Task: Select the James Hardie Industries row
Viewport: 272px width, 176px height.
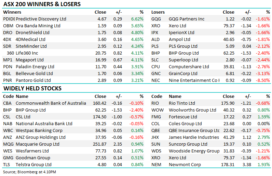Action: [x=210, y=137]
